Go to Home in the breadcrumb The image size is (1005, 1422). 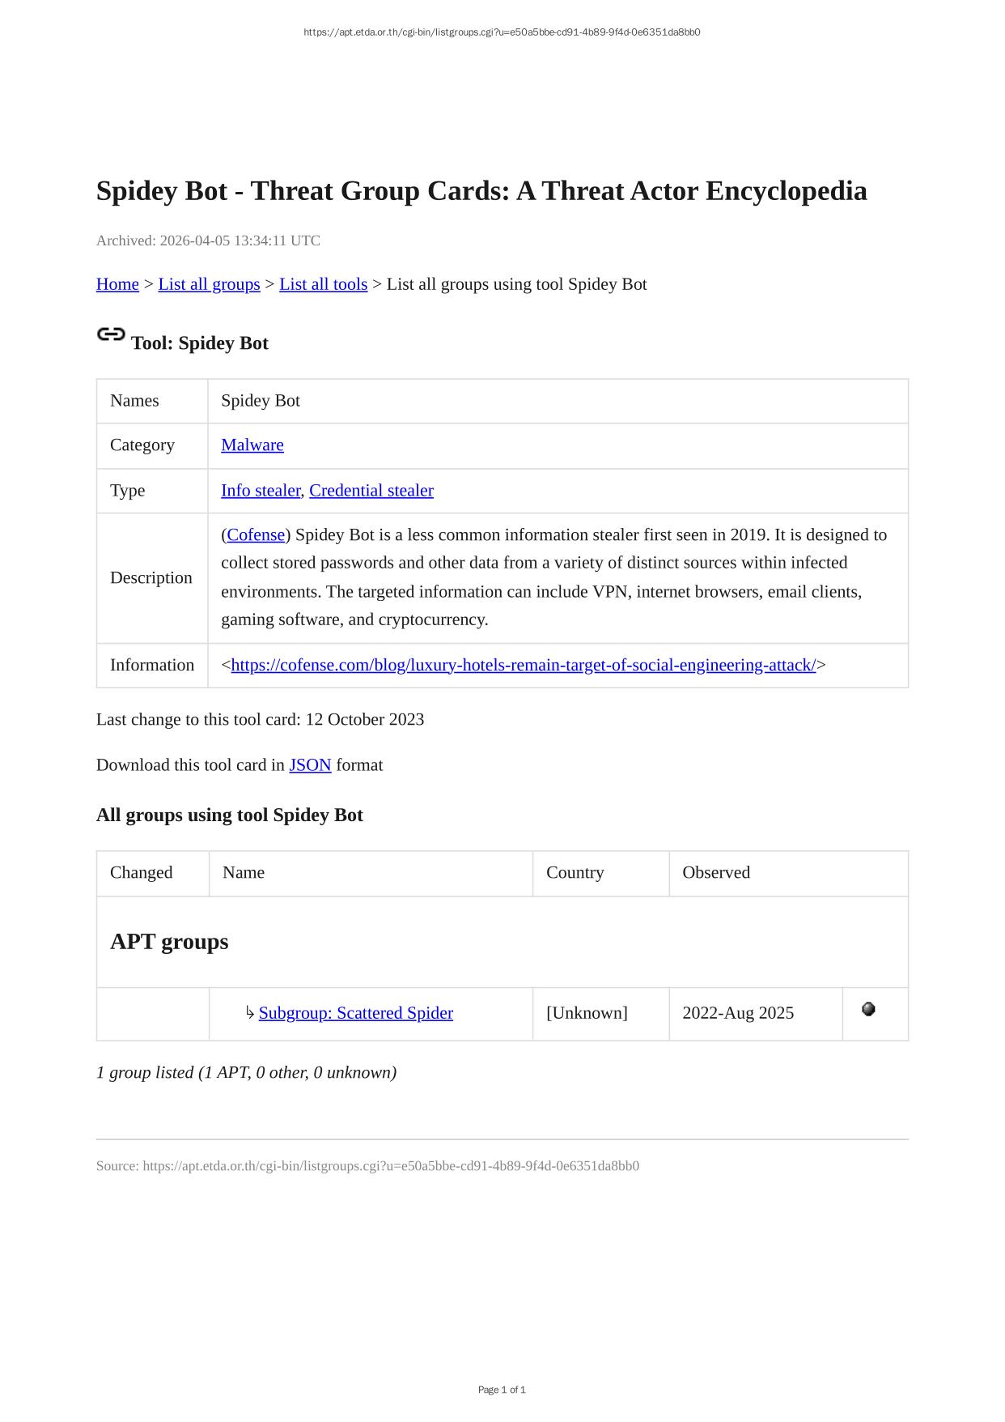117,284
